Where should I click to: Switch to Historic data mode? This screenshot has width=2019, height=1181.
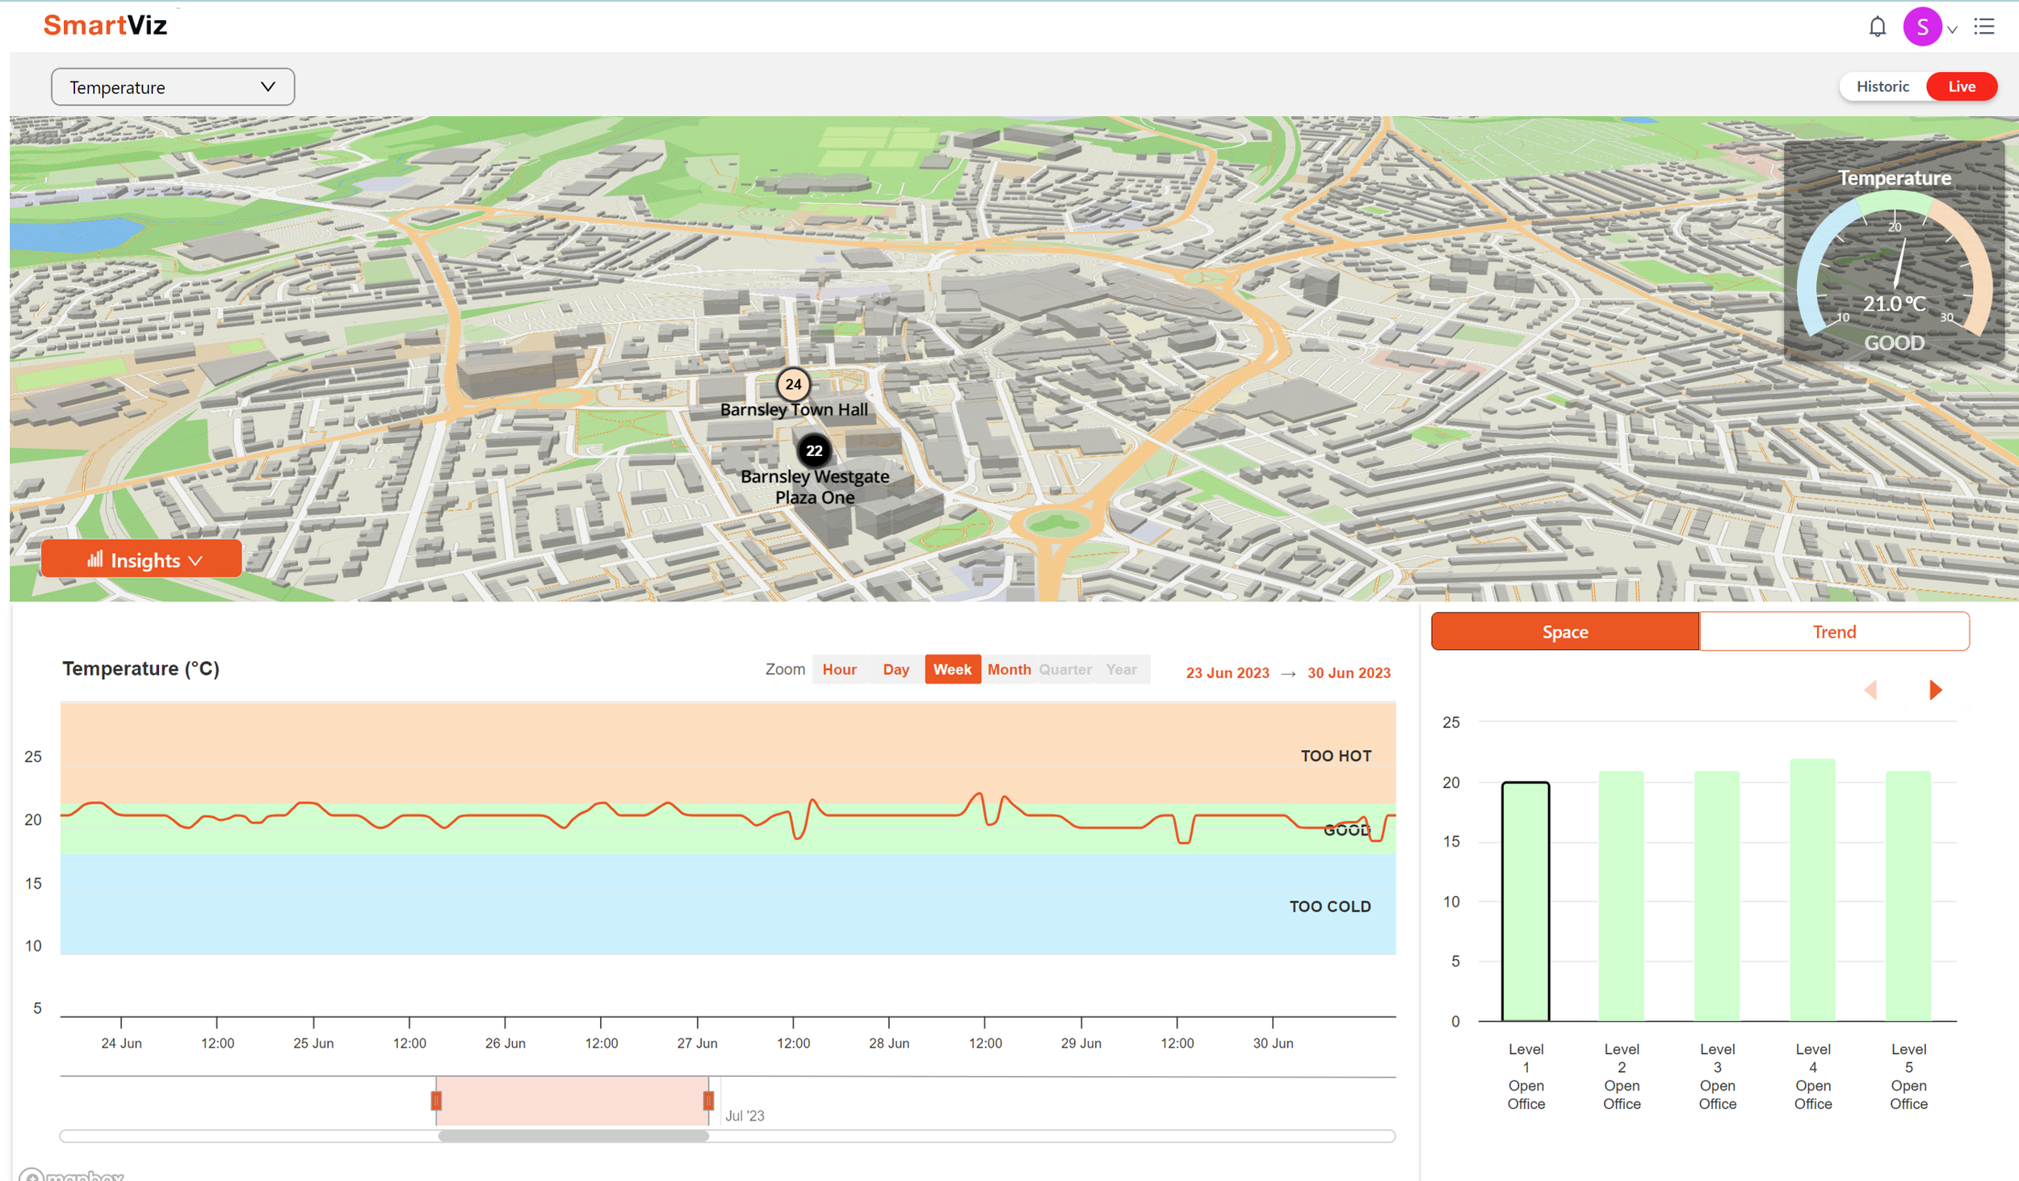tap(1883, 86)
